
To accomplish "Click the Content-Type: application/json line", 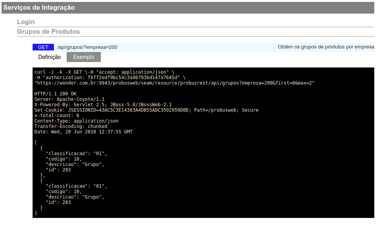I will [76, 121].
